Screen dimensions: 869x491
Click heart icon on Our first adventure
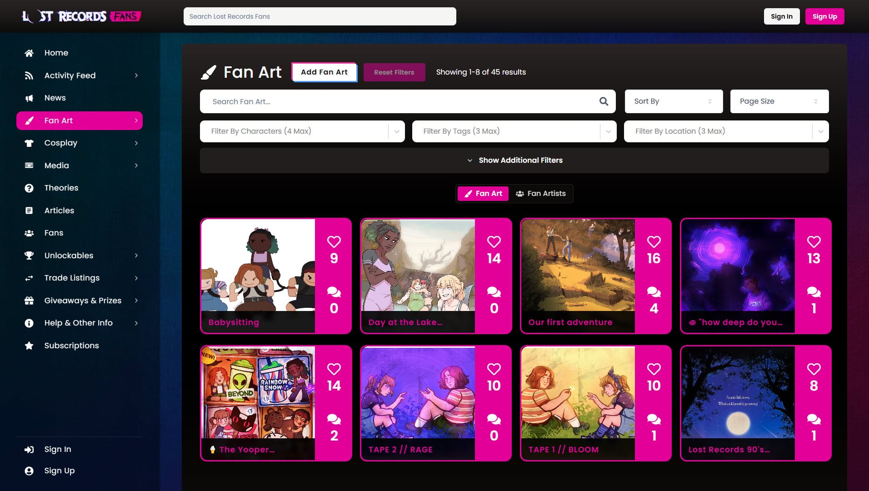654,241
